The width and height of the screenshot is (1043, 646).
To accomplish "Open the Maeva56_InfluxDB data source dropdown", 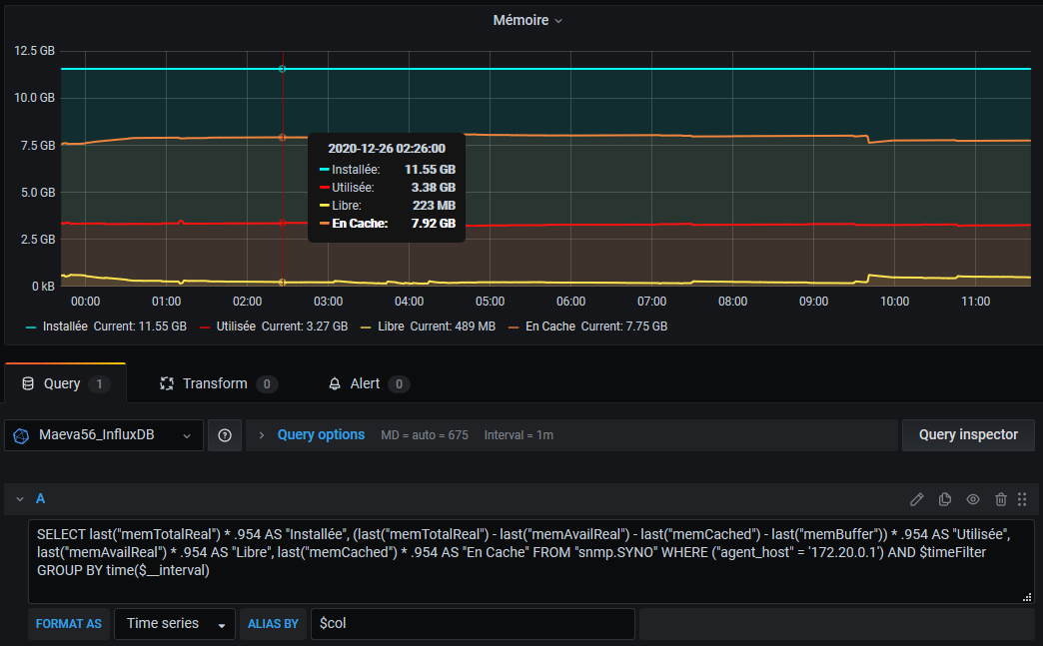I will click(104, 435).
